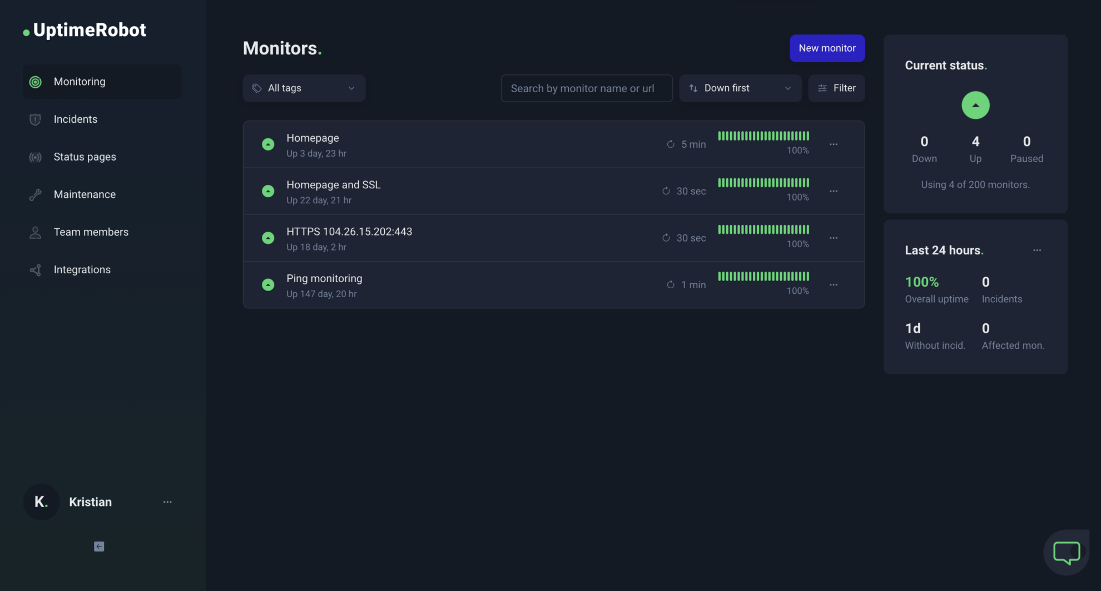Open the Last 24 hours options menu
Screen dimensions: 1101x591
click(1036, 250)
